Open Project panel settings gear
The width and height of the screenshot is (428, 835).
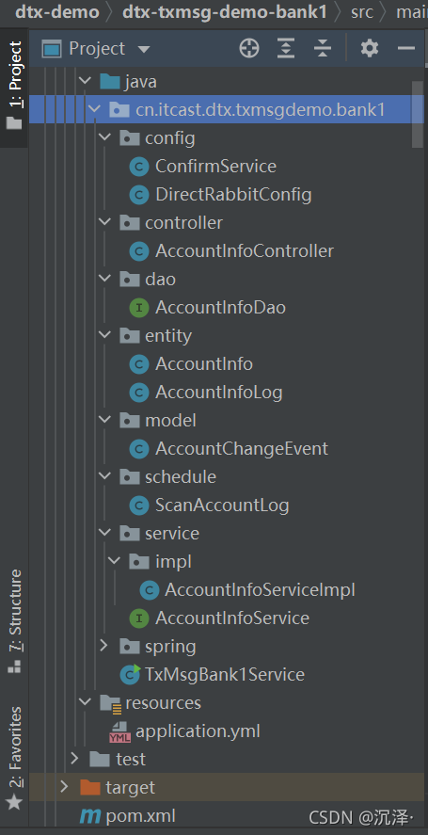370,48
